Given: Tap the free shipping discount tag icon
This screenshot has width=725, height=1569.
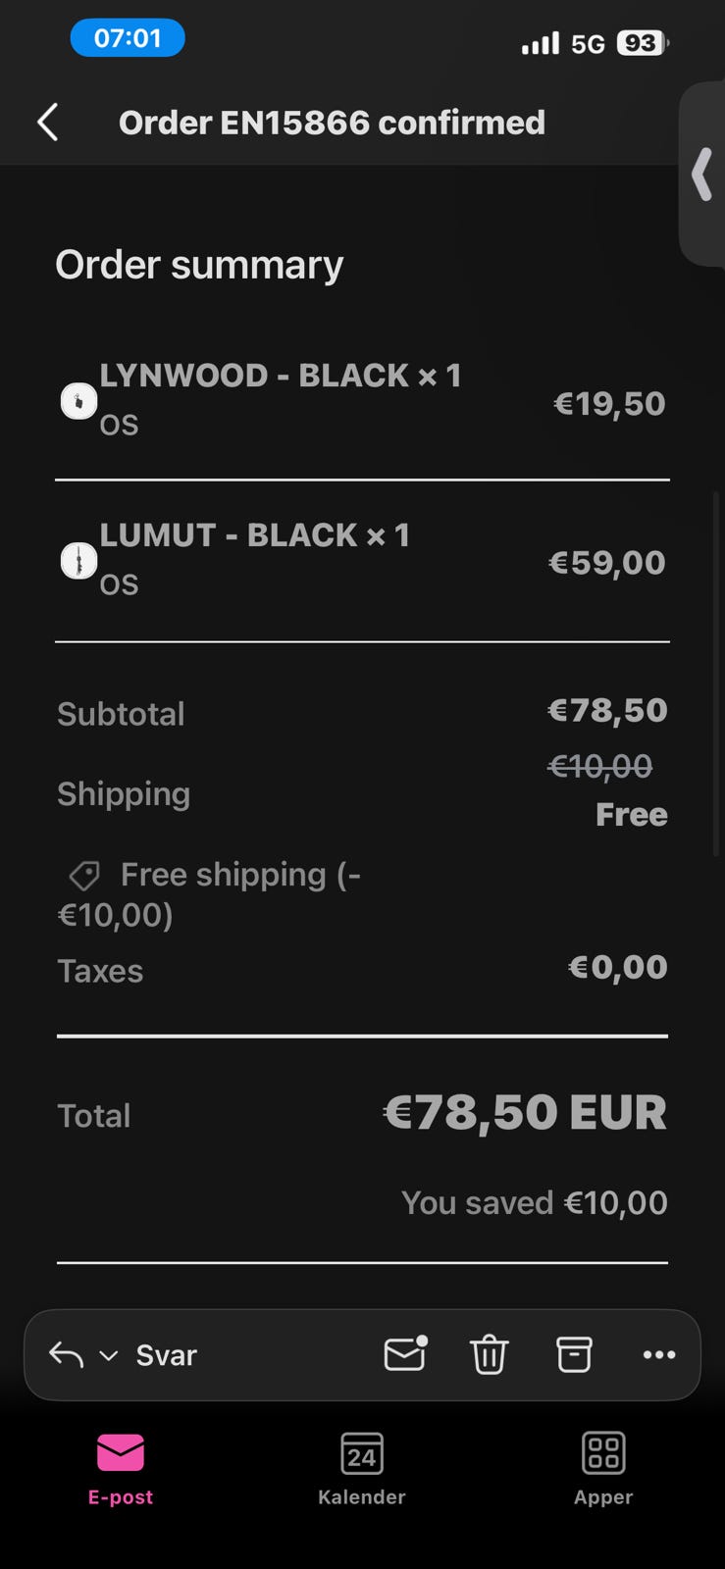Looking at the screenshot, I should point(84,875).
